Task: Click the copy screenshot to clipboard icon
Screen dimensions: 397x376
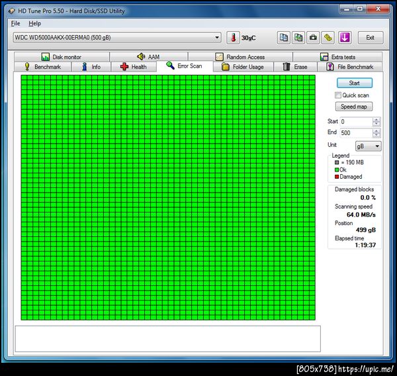Action: coord(298,38)
